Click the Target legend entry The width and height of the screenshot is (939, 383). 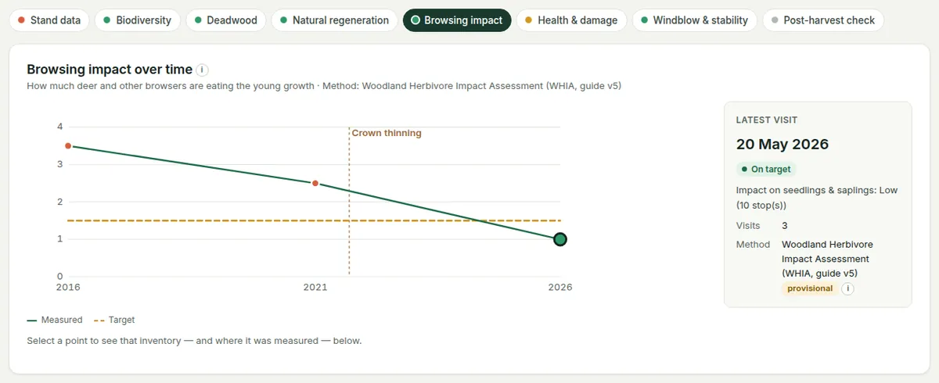tap(114, 320)
